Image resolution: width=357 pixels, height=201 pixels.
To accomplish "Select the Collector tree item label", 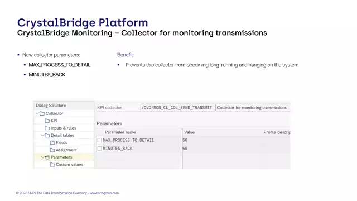I will 54,113.
